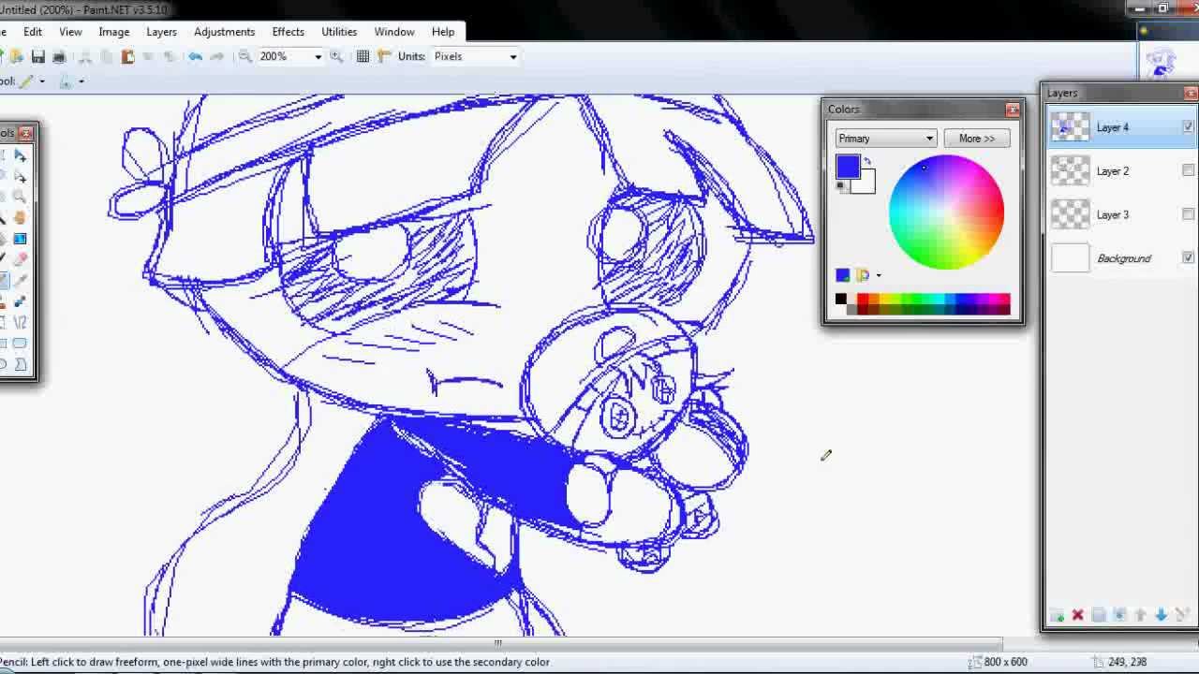Select the Pan hand tool
This screenshot has width=1199, height=674.
click(x=20, y=217)
